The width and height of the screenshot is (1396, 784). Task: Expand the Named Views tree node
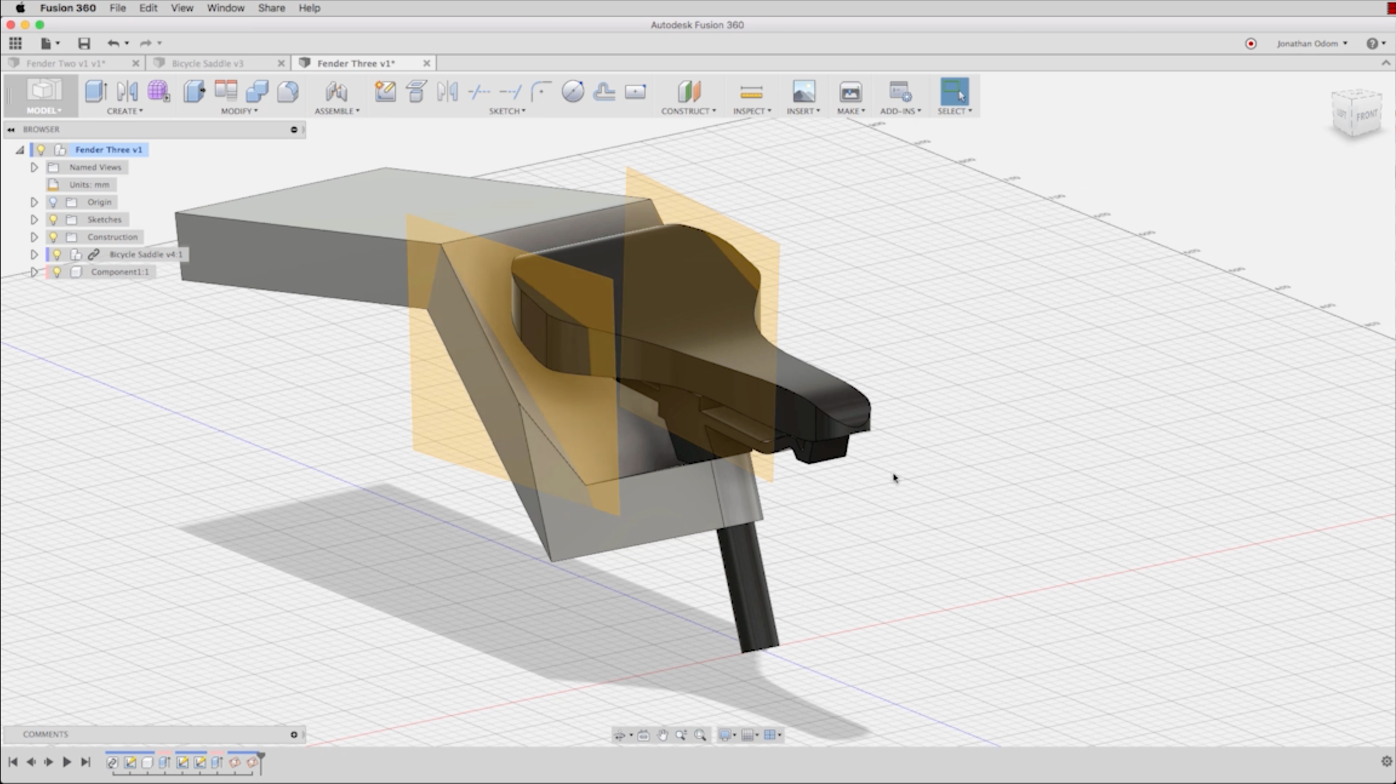34,167
